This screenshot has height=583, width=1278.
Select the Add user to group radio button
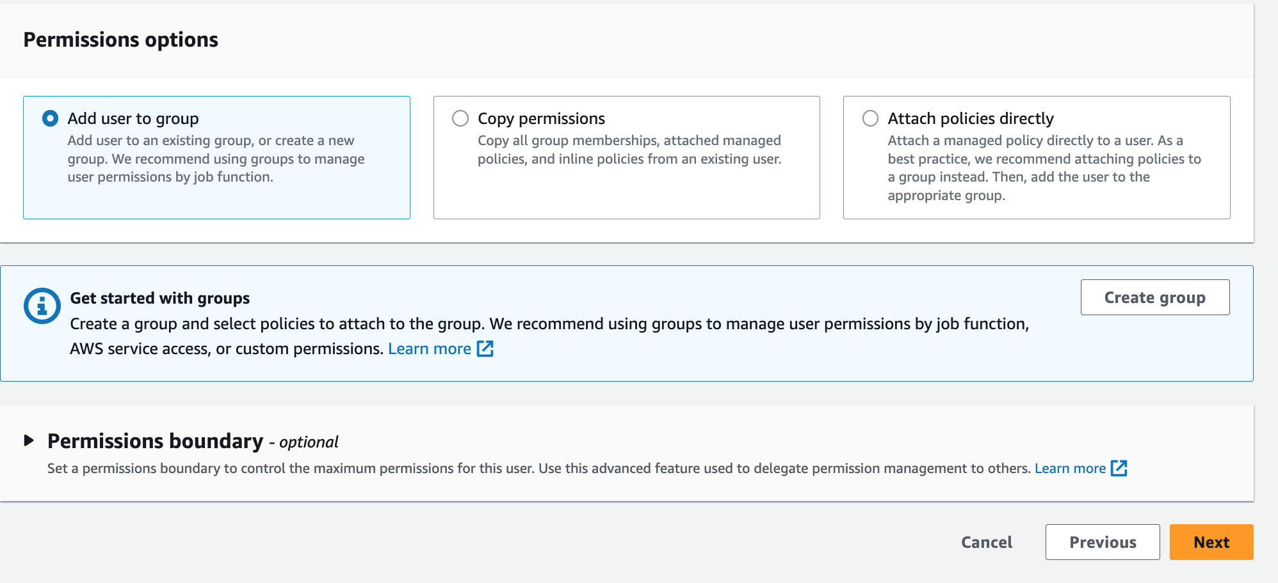(50, 118)
